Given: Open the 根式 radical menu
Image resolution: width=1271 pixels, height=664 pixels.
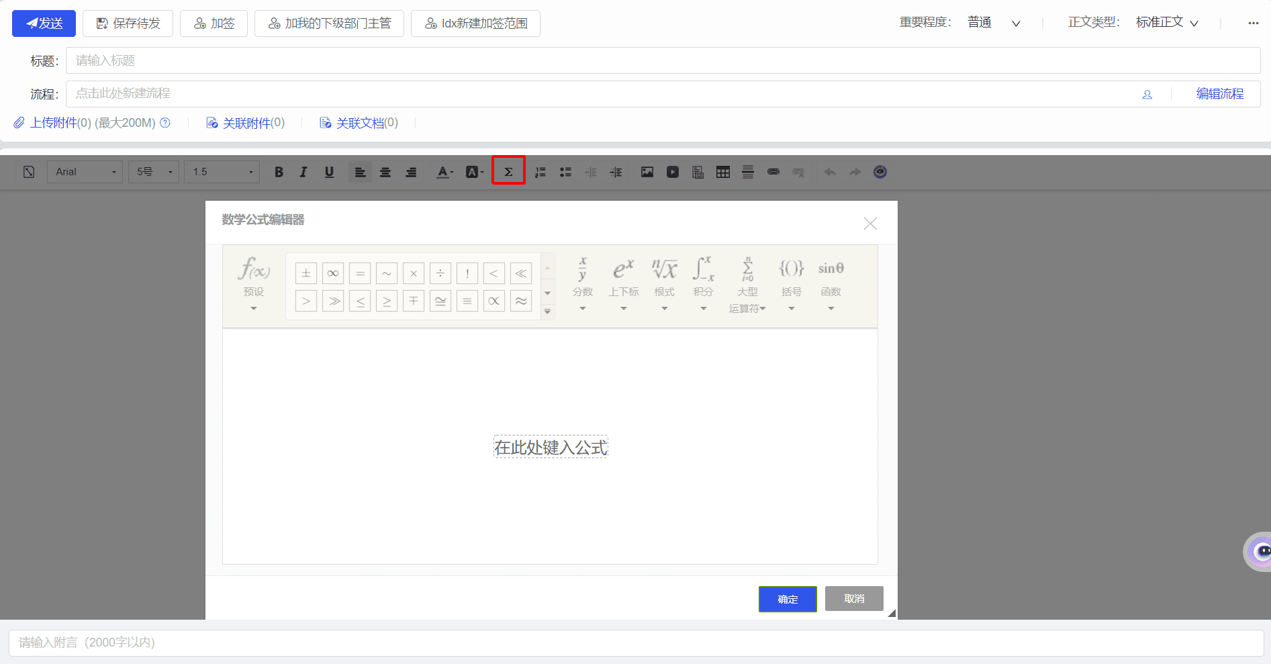Looking at the screenshot, I should pos(665,284).
